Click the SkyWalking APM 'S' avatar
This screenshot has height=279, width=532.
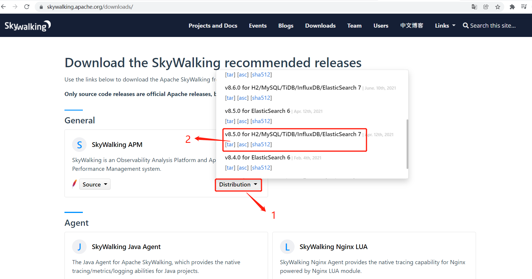pyautogui.click(x=79, y=145)
